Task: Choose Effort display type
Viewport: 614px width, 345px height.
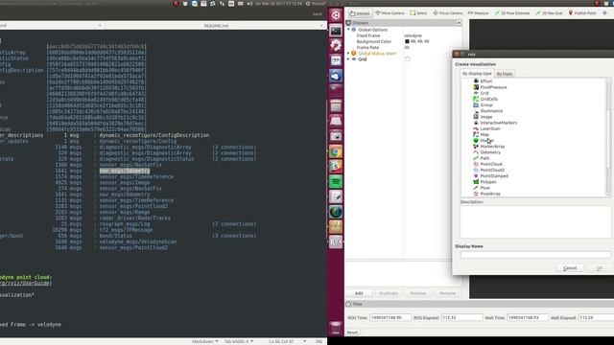Action: 483,81
